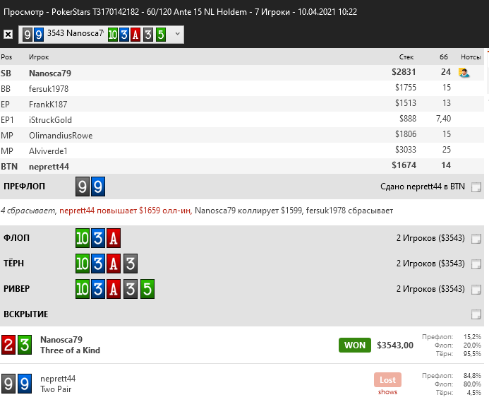
Task: Open the notes icon for Nanosca79
Action: (464, 73)
